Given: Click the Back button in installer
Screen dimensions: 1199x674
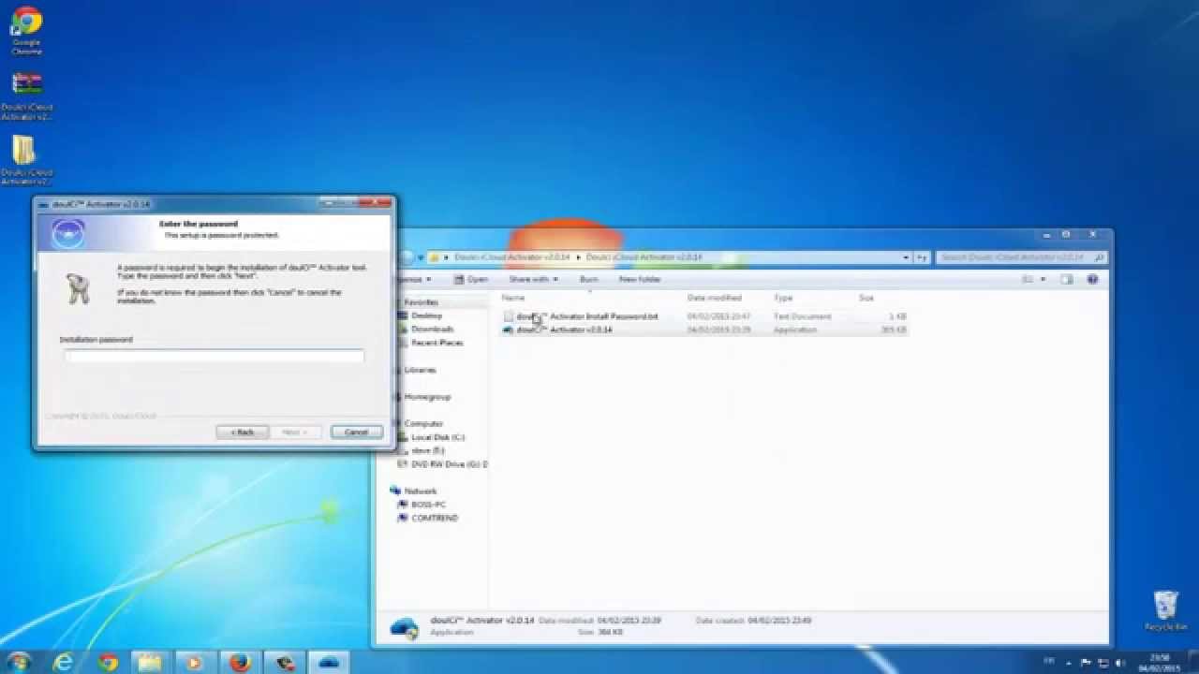Looking at the screenshot, I should click(x=243, y=432).
